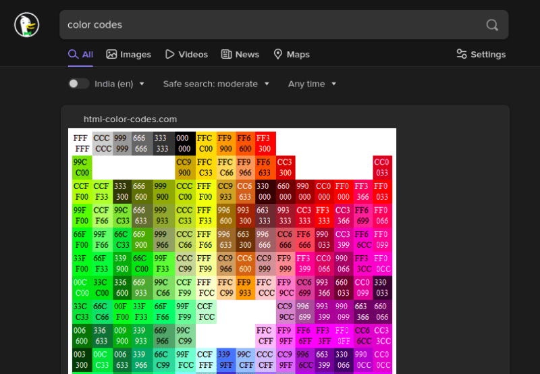540x374 pixels.
Task: Click the News tab newspaper icon
Action: point(226,54)
